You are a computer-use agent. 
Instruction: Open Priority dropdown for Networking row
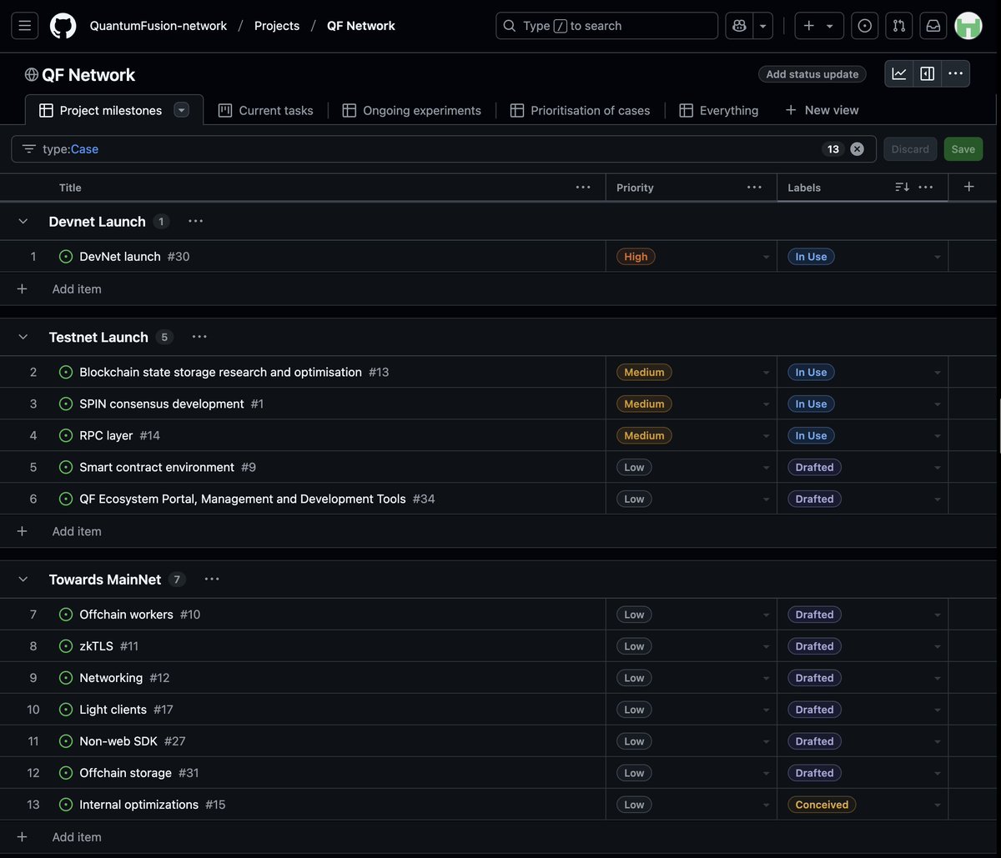coord(766,679)
